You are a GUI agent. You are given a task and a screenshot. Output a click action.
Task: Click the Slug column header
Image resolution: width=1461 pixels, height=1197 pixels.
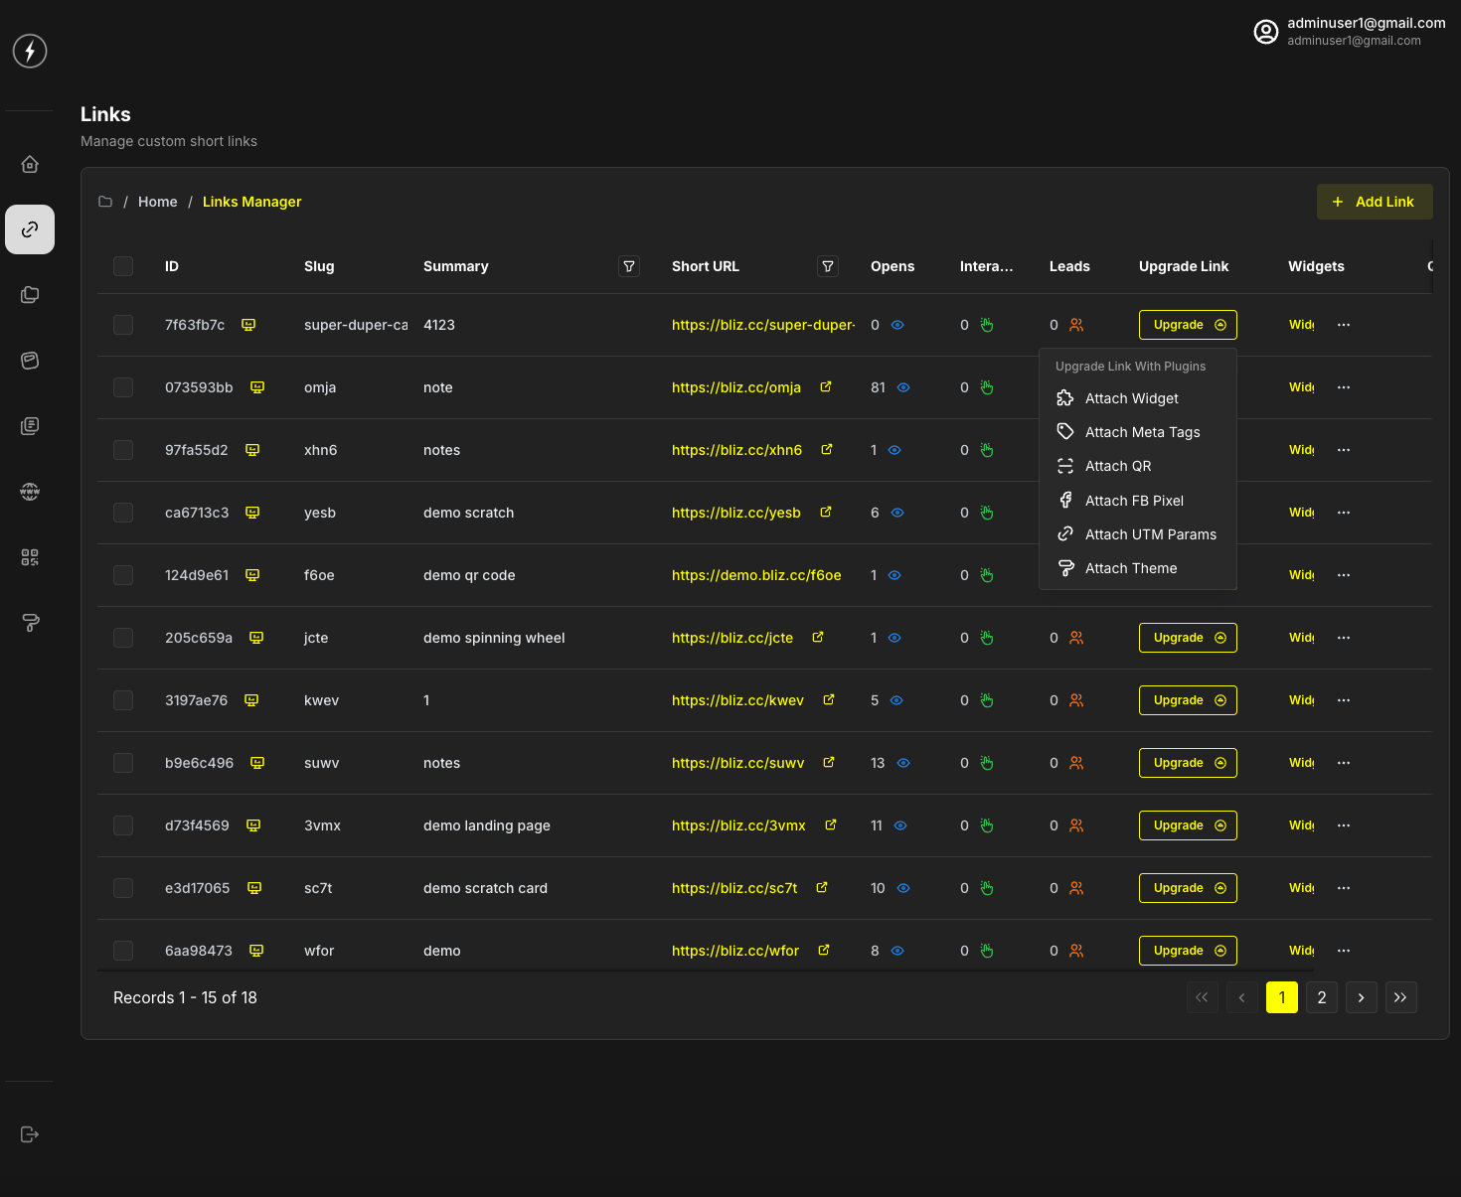[x=319, y=266]
